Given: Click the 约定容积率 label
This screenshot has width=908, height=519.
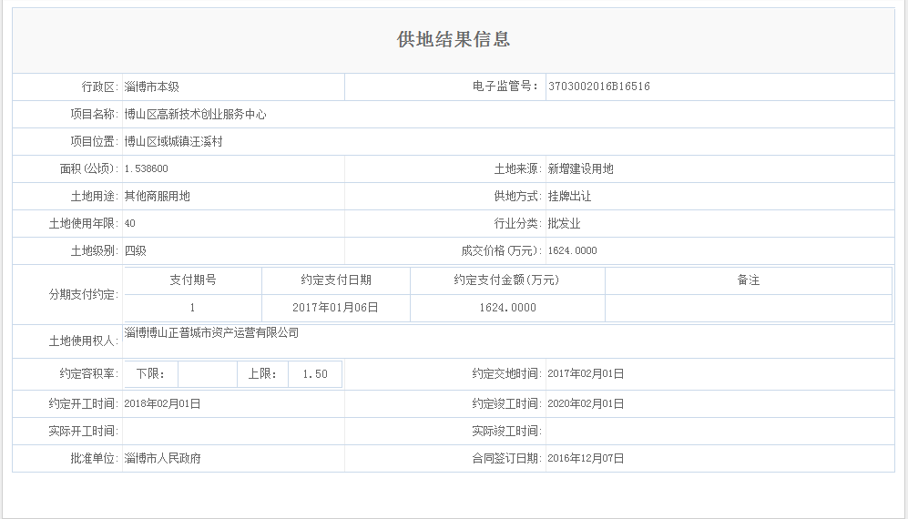Looking at the screenshot, I should pyautogui.click(x=89, y=373).
